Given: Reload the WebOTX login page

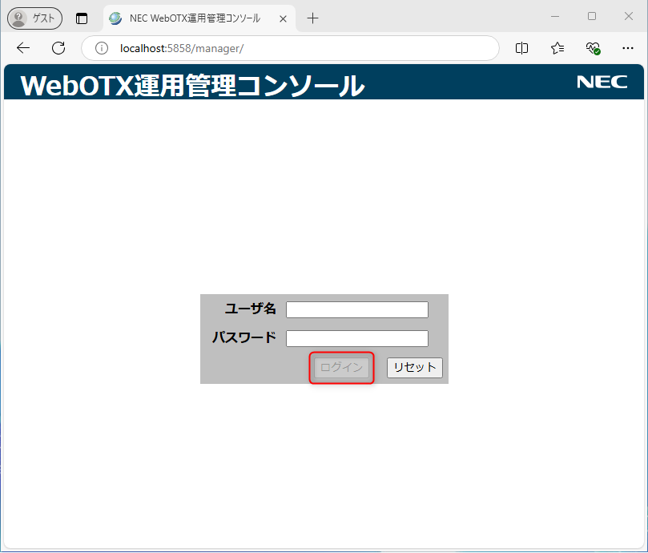Looking at the screenshot, I should tap(58, 48).
